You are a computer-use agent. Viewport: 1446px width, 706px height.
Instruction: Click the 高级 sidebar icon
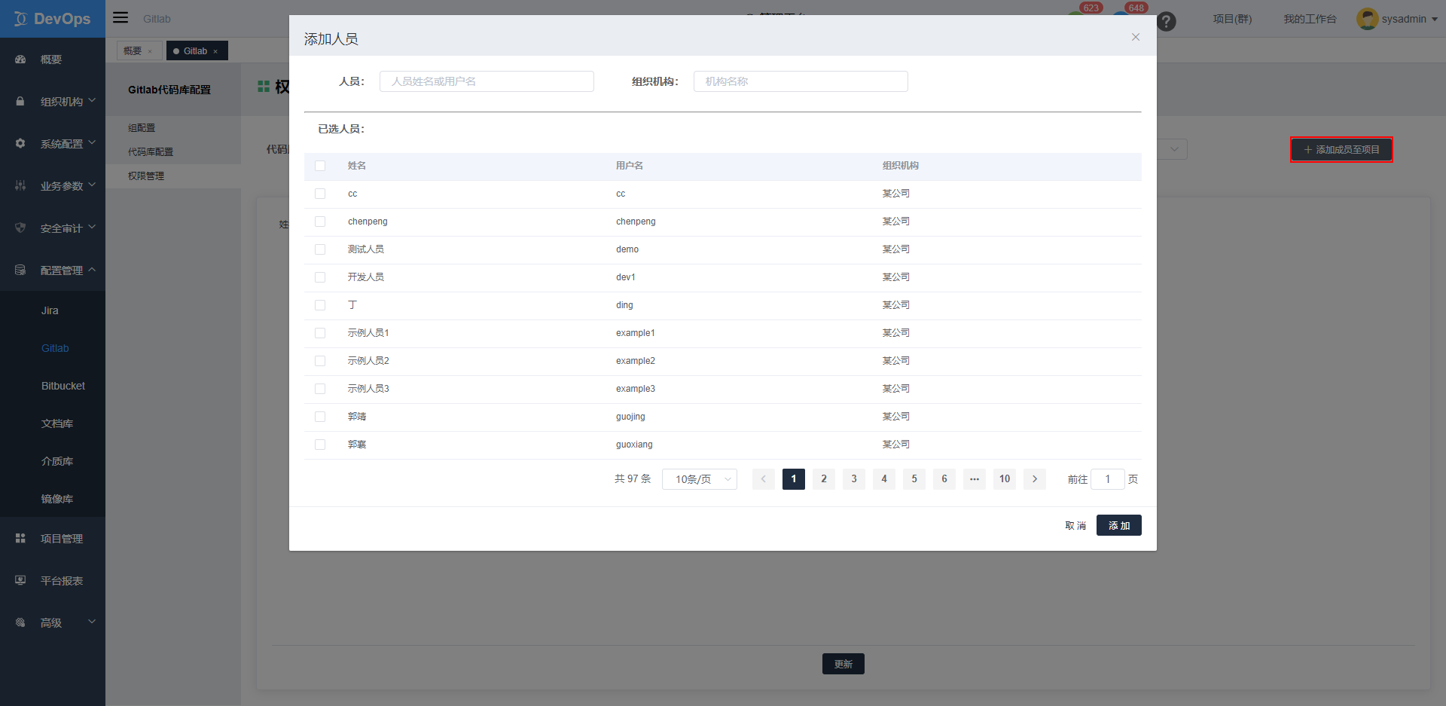pyautogui.click(x=20, y=622)
